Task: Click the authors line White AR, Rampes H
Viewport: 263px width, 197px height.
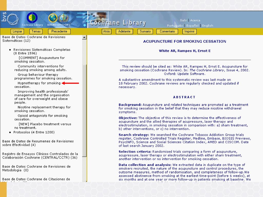Action: (185, 51)
